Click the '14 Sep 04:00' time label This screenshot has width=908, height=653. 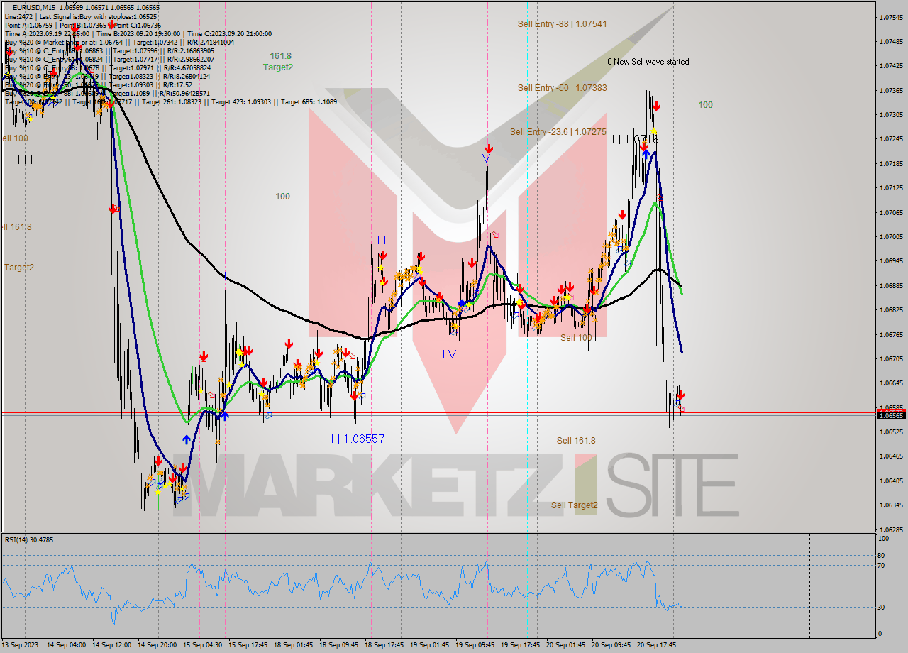(66, 645)
